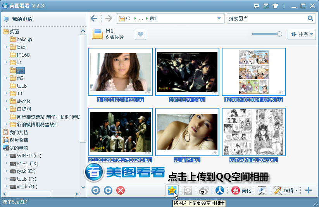Expand the m2 folder
This screenshot has height=207, width=319.
point(6,78)
